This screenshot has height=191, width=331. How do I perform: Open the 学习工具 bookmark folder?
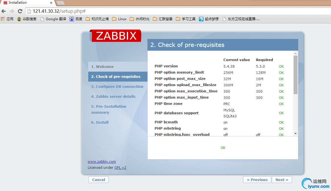tap(186, 19)
